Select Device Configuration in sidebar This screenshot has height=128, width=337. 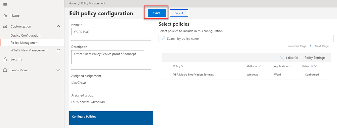(x=26, y=35)
